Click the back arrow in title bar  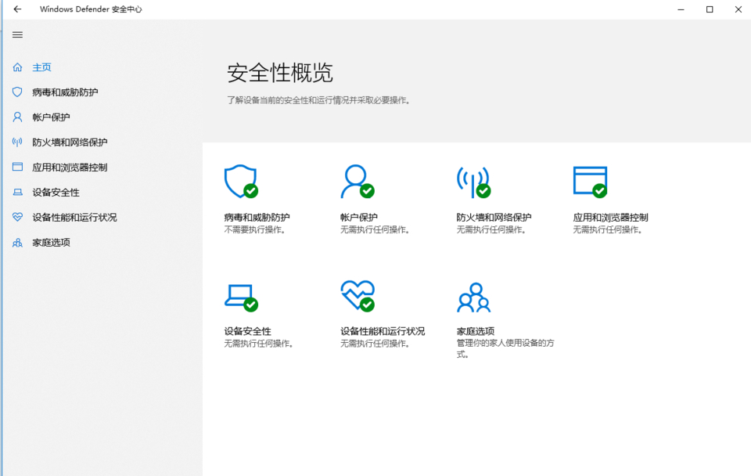(17, 9)
